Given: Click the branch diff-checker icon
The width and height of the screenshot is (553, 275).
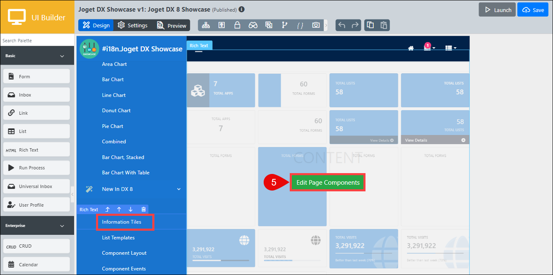Looking at the screenshot, I should pyautogui.click(x=284, y=25).
